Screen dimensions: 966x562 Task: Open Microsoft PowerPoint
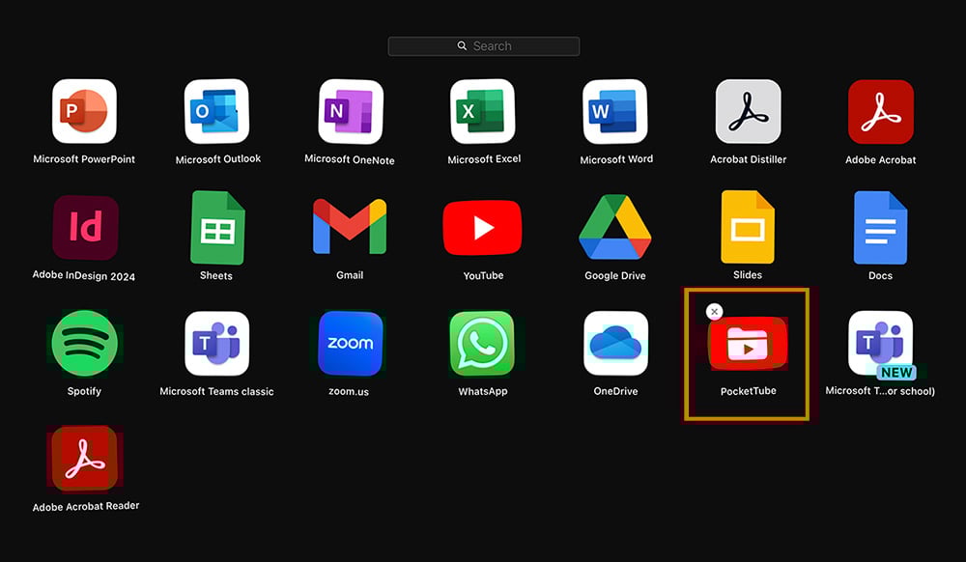coord(83,111)
